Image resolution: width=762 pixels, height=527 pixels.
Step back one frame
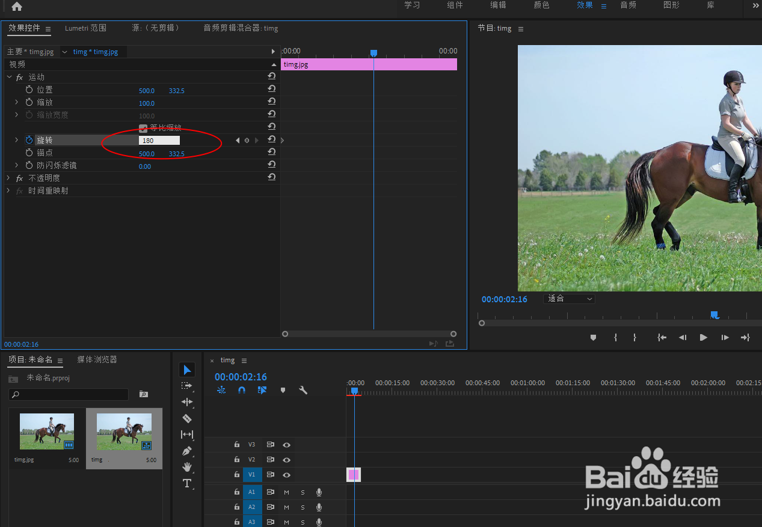[683, 338]
